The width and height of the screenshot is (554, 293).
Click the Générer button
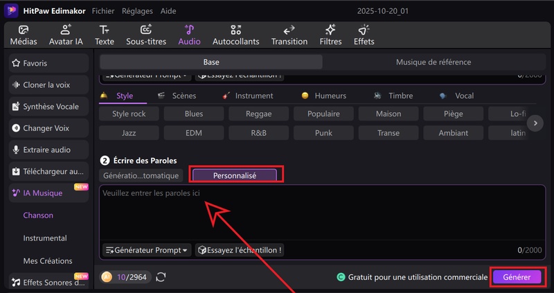pyautogui.click(x=516, y=277)
